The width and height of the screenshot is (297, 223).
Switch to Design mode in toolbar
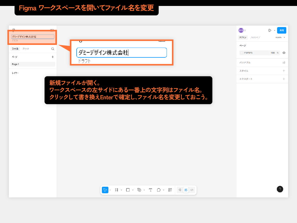pos(186,190)
